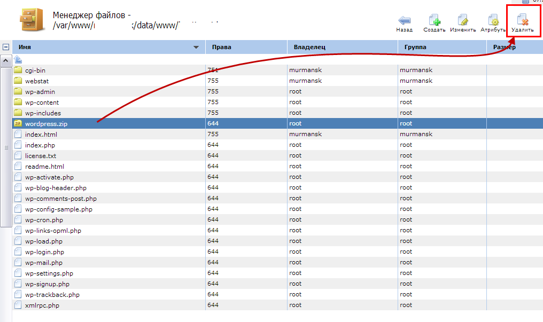Click the readme.html file icon
543x322 pixels.
click(18, 167)
